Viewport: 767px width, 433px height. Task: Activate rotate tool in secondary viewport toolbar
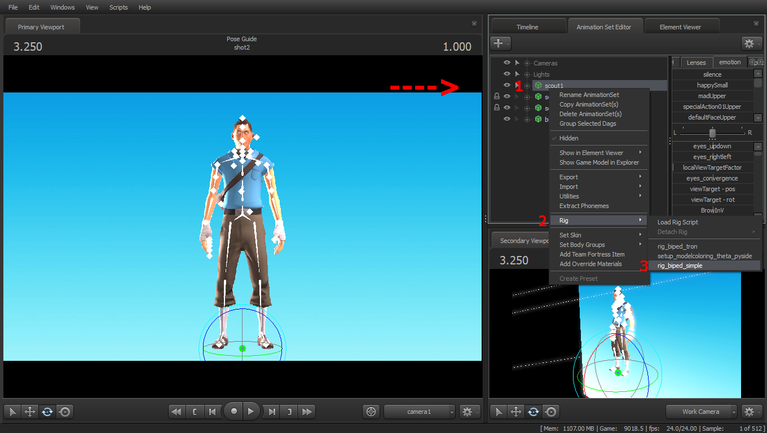(534, 412)
